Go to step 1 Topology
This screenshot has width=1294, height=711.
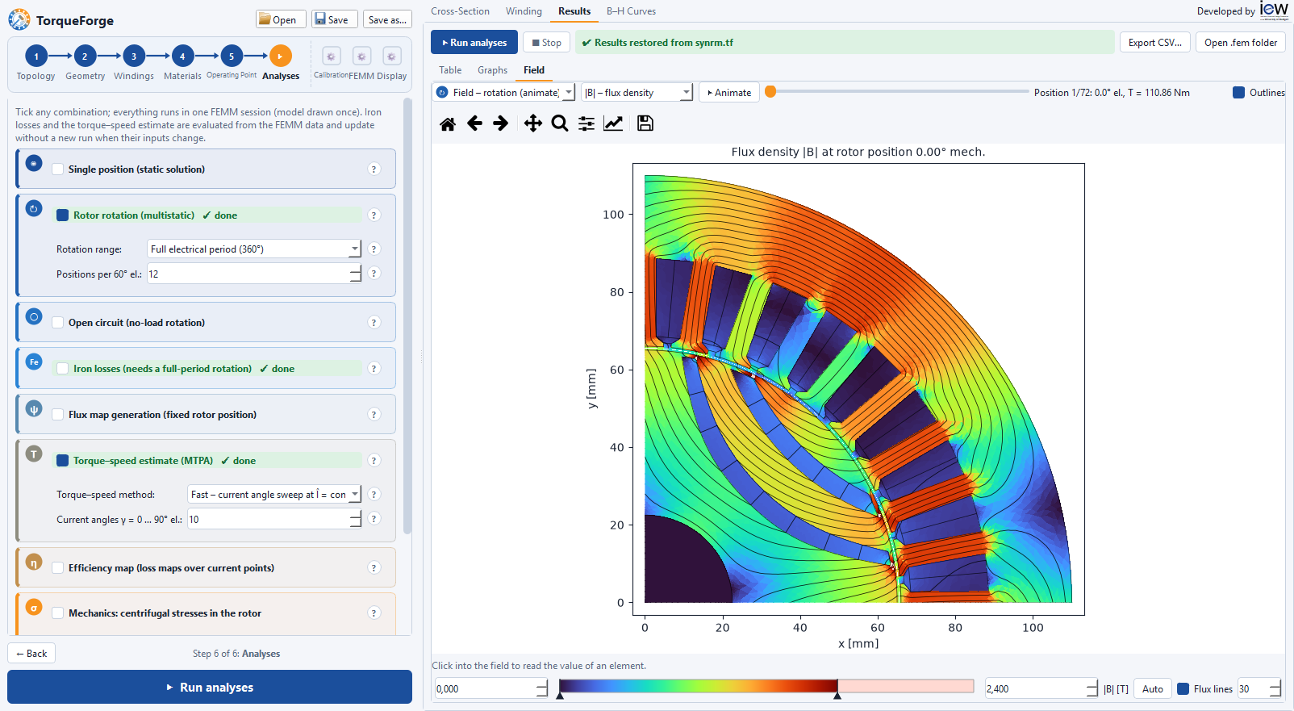click(x=36, y=56)
